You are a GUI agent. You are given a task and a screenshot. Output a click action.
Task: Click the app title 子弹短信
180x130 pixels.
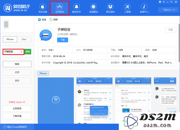(x=64, y=30)
